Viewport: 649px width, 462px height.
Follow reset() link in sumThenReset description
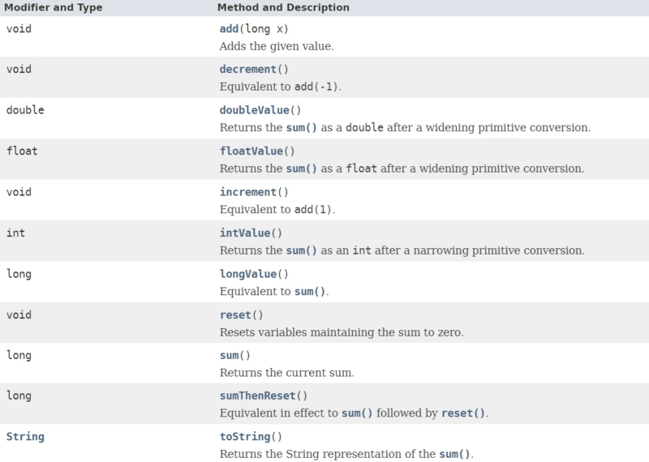tap(463, 413)
